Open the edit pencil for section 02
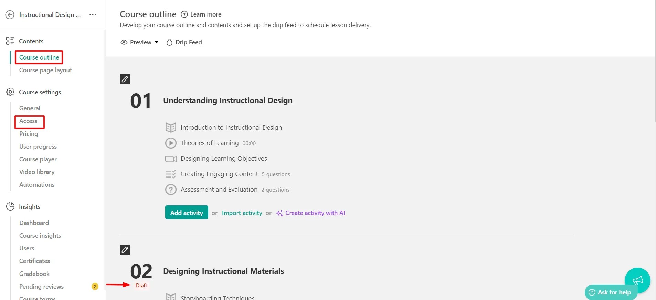The image size is (656, 300). (x=125, y=249)
